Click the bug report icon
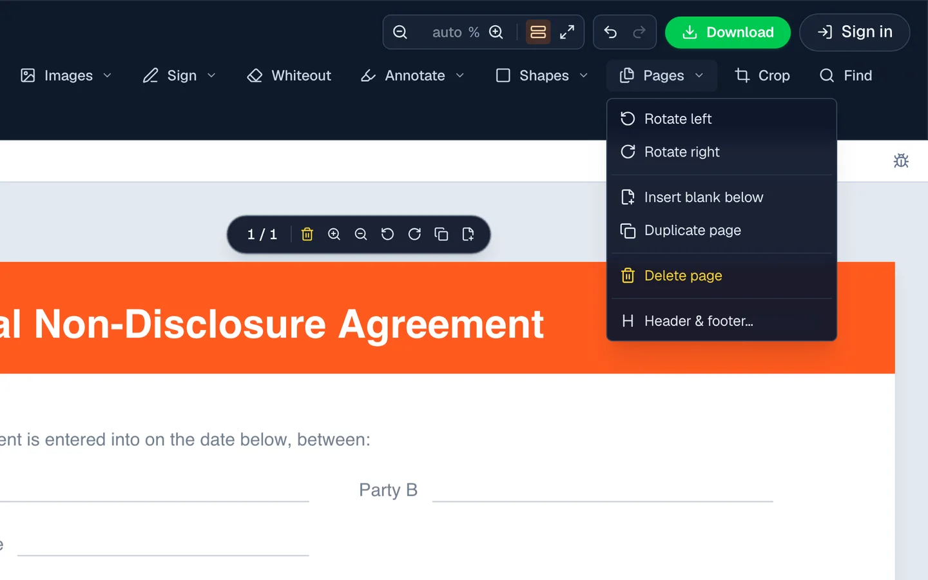Viewport: 928px width, 580px height. pyautogui.click(x=901, y=160)
